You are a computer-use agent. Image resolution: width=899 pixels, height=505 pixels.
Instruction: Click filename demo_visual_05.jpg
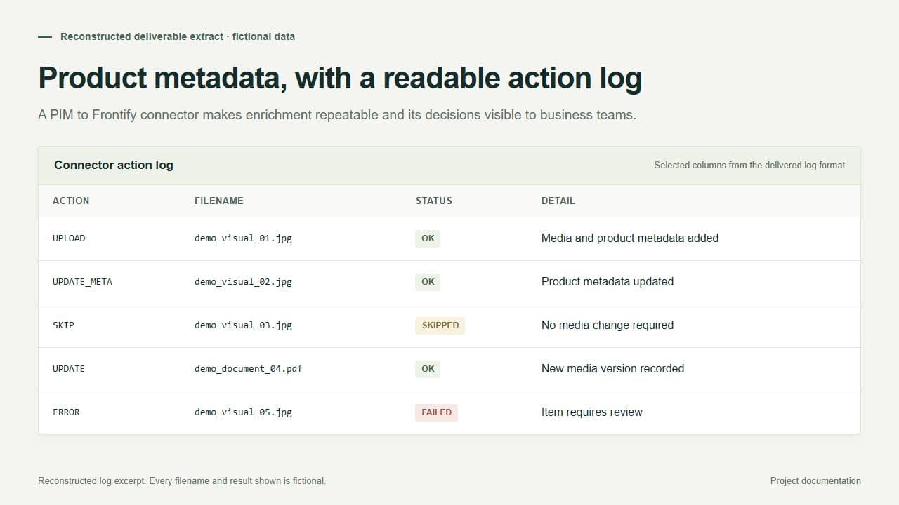coord(243,412)
